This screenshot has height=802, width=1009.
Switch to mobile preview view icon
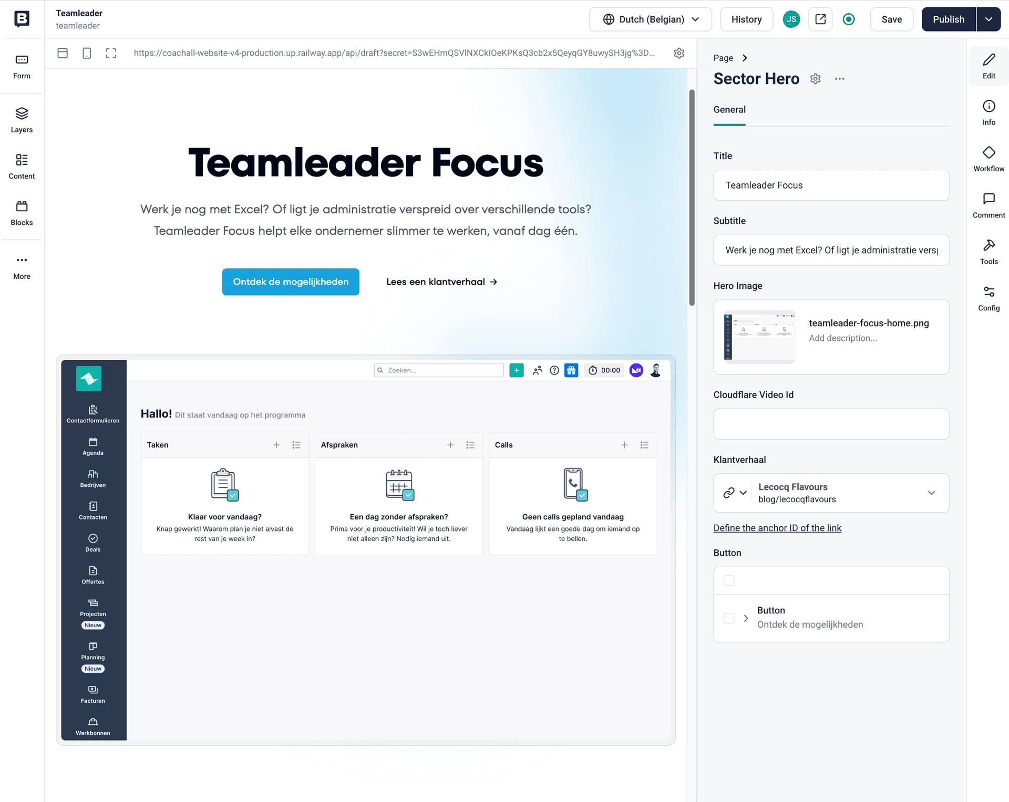(x=87, y=53)
